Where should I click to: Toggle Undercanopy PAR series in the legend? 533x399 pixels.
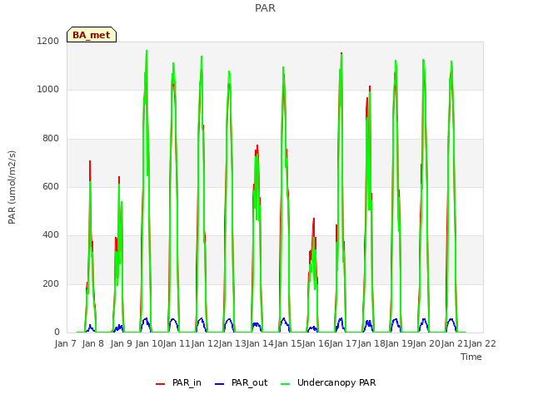(x=328, y=382)
